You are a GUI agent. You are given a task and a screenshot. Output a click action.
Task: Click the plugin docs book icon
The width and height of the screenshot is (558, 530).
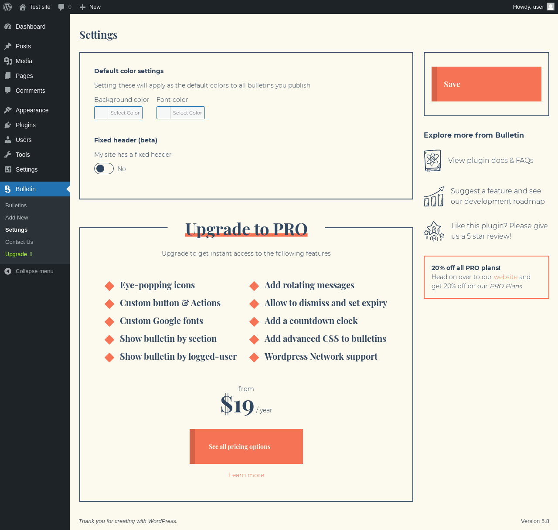pos(432,161)
